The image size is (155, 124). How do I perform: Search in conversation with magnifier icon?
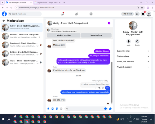[137, 42]
